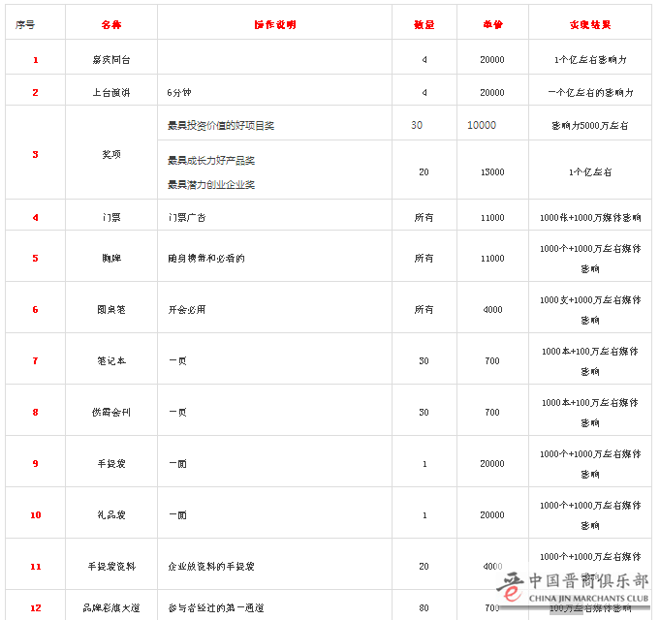Click the 操作说明 column header
The height and width of the screenshot is (620, 660).
274,22
